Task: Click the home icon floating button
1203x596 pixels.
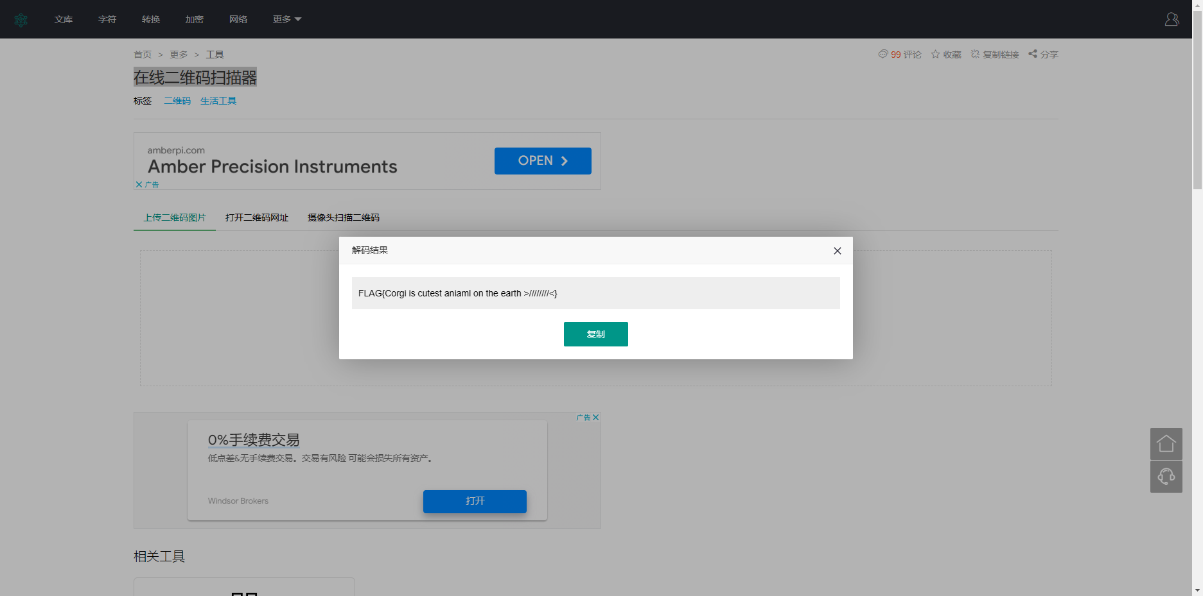Action: 1166,443
